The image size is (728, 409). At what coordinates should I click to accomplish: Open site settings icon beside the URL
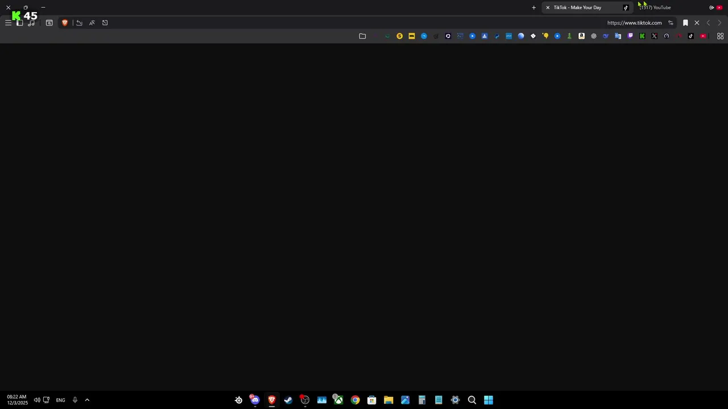[671, 23]
